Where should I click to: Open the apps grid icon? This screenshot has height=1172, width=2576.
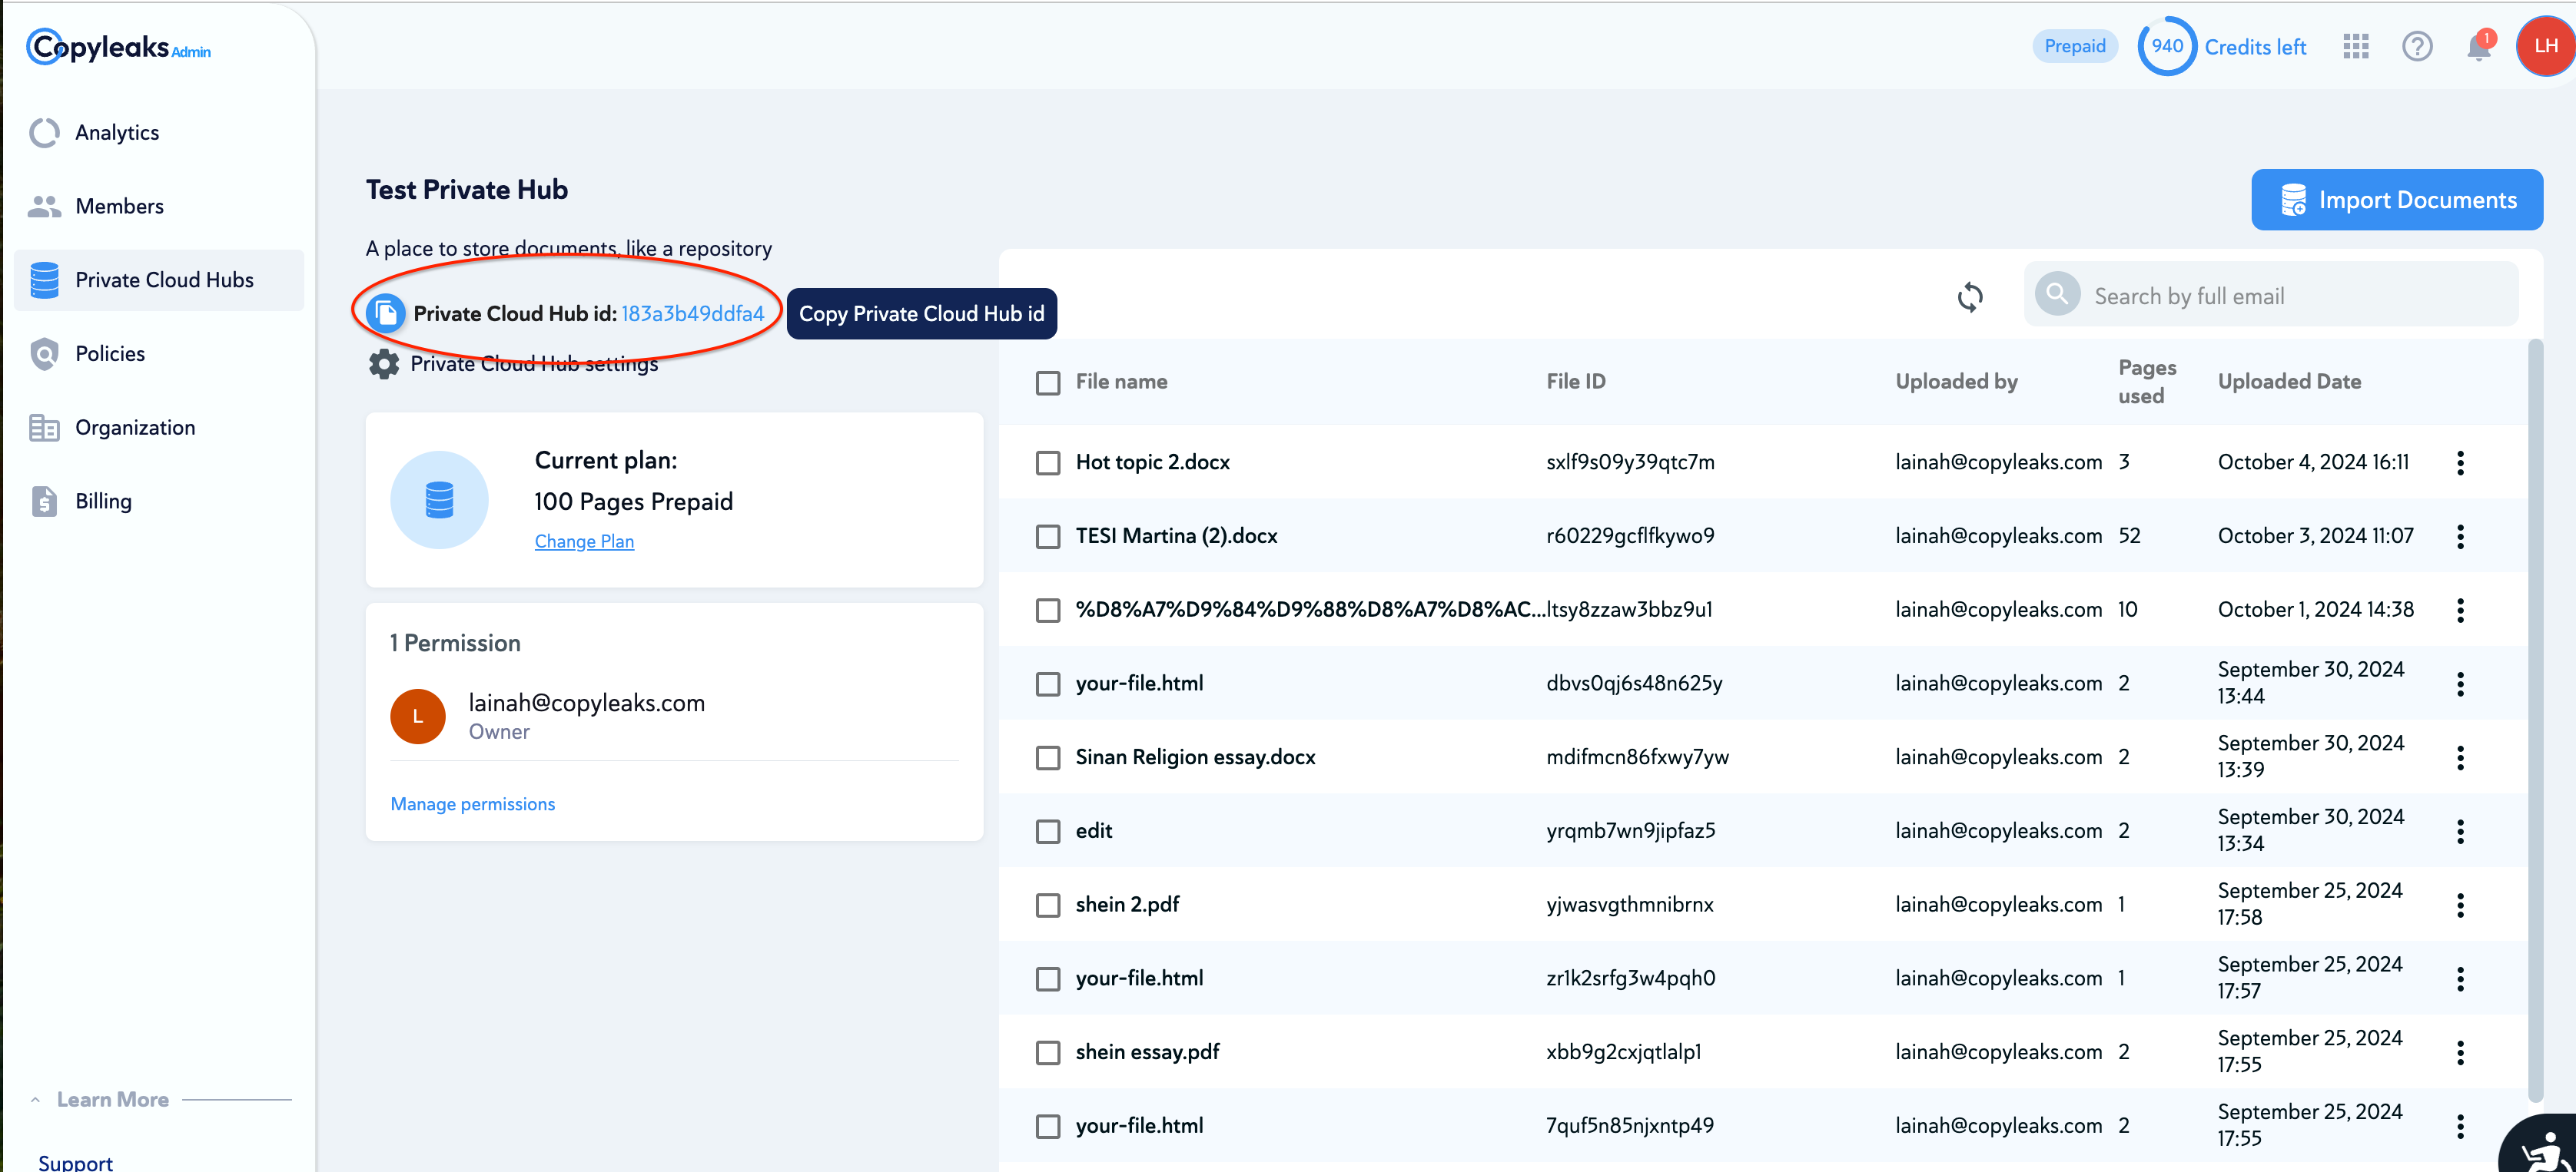pyautogui.click(x=2356, y=47)
